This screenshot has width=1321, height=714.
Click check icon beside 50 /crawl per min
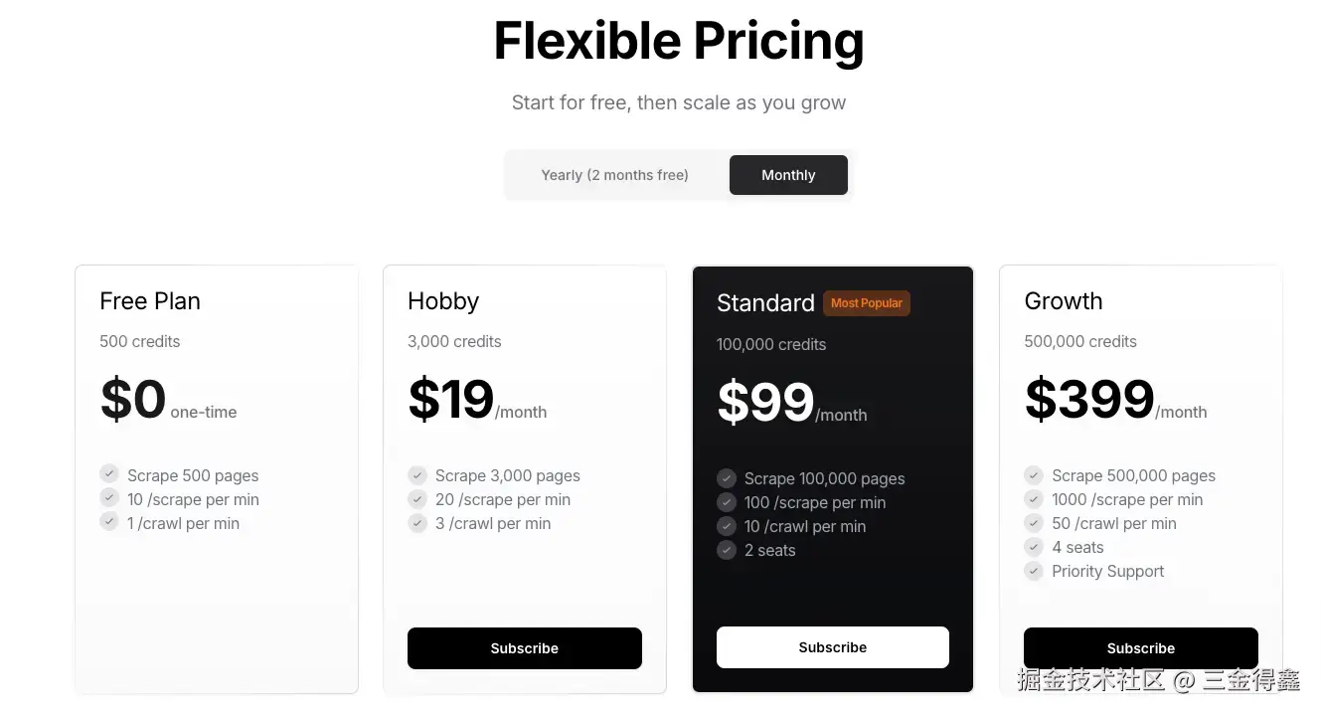click(1034, 522)
